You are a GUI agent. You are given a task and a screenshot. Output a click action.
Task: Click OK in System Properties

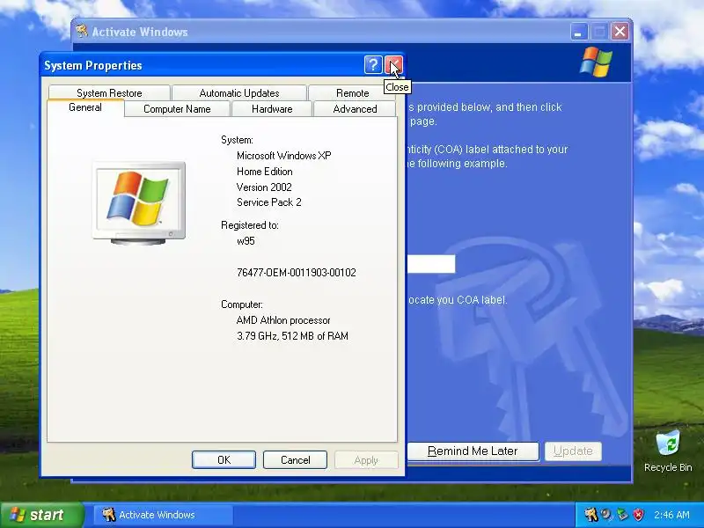click(x=224, y=459)
